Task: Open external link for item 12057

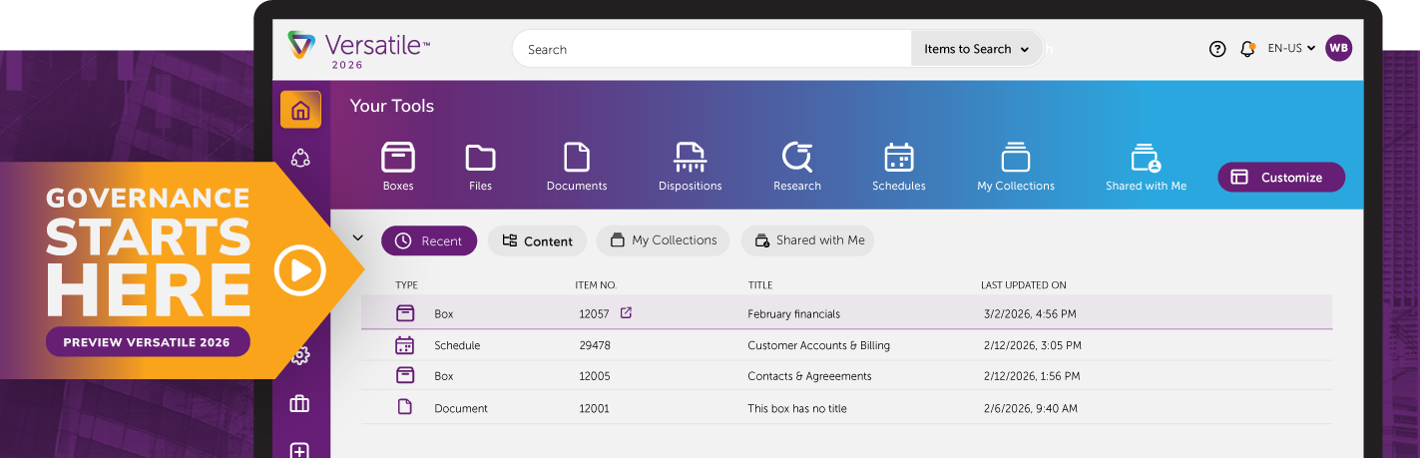Action: 626,313
